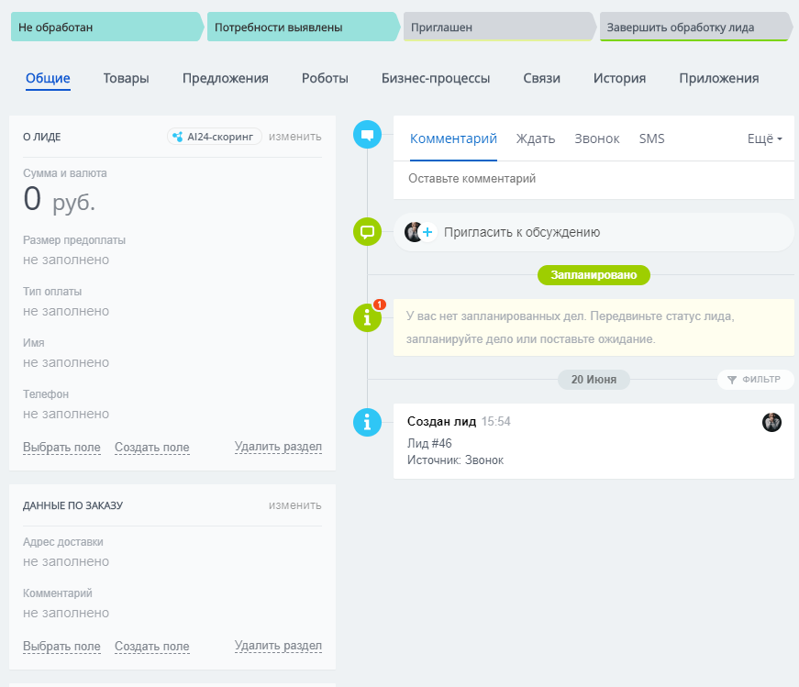The height and width of the screenshot is (687, 799).
Task: Click не заполнено under Телефон
Action: (66, 415)
